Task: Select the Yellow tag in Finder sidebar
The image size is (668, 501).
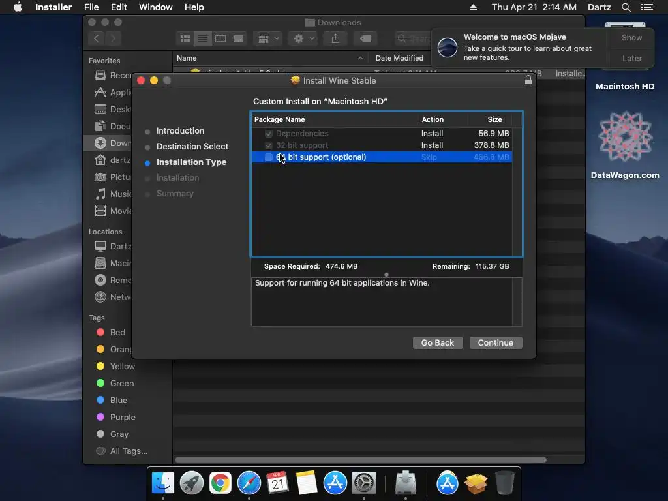Action: (116, 367)
